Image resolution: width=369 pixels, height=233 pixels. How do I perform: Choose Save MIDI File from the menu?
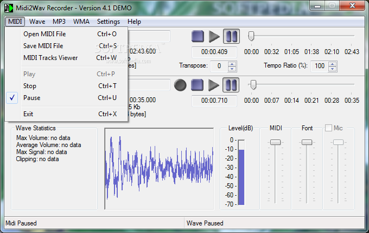point(67,46)
